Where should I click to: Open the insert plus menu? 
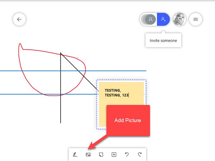[114, 155]
